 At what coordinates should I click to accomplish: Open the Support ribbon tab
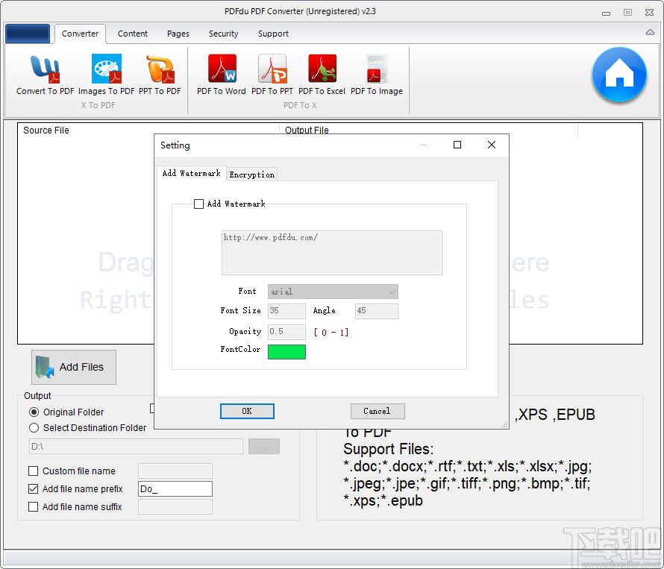273,34
